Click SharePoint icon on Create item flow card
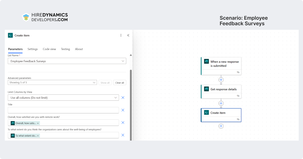This screenshot has width=303, height=159. coord(206,113)
